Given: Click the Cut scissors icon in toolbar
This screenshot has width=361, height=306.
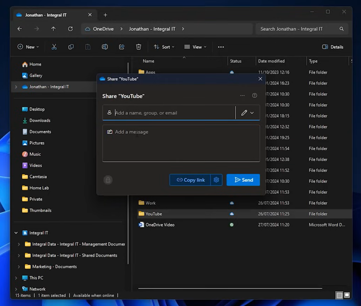Looking at the screenshot, I should pos(54,47).
